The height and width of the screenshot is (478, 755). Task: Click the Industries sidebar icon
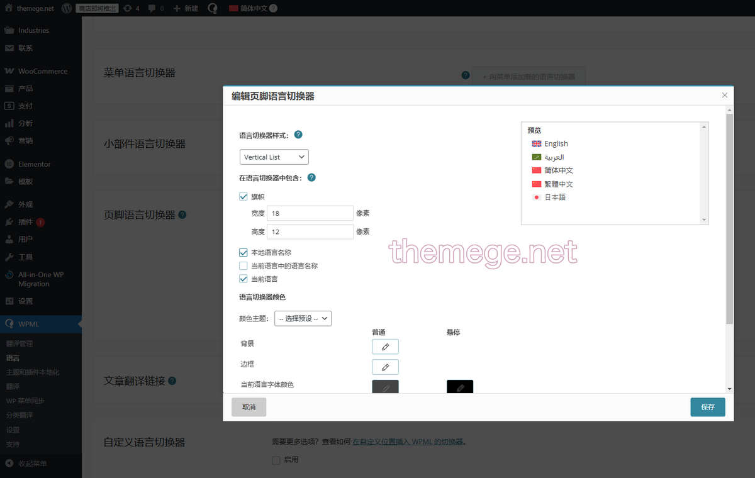coord(9,30)
